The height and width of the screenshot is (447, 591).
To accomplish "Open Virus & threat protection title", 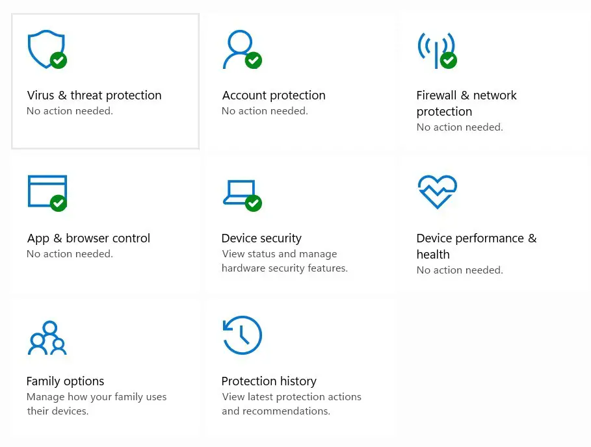I will coord(94,96).
